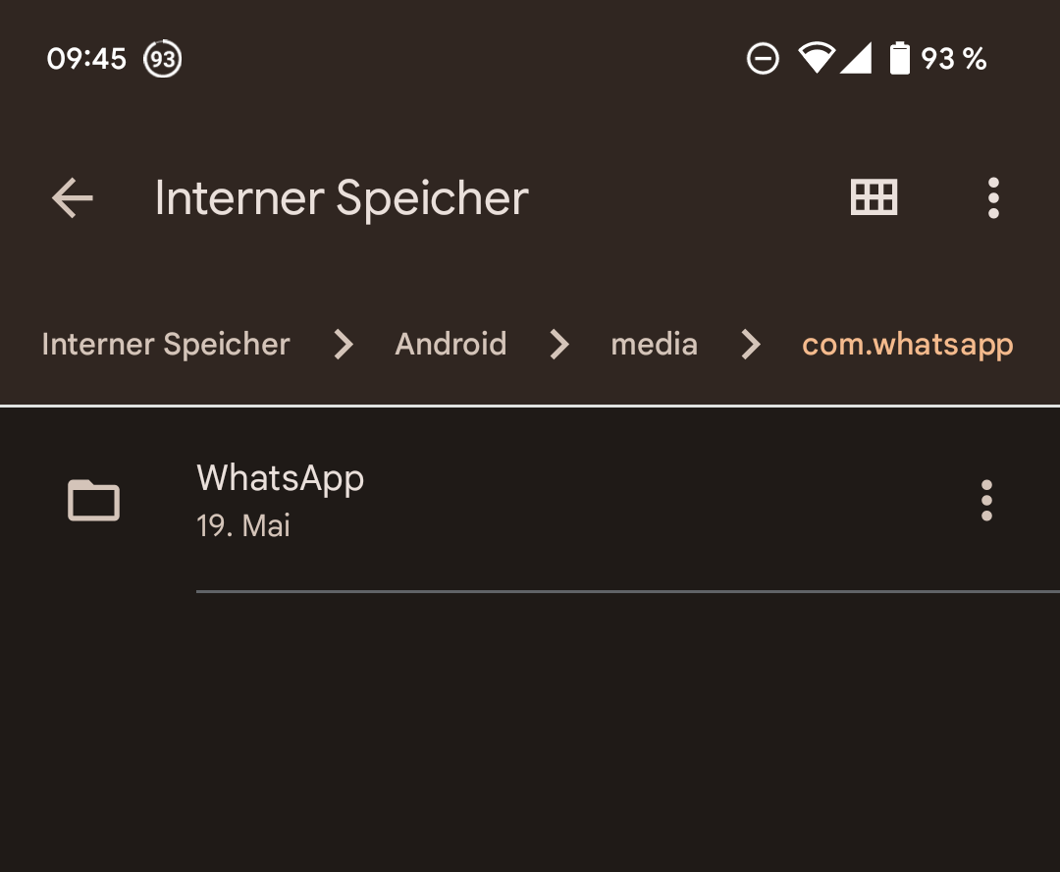Open WhatsApp folder's three-dot options
The image size is (1060, 872).
click(986, 501)
